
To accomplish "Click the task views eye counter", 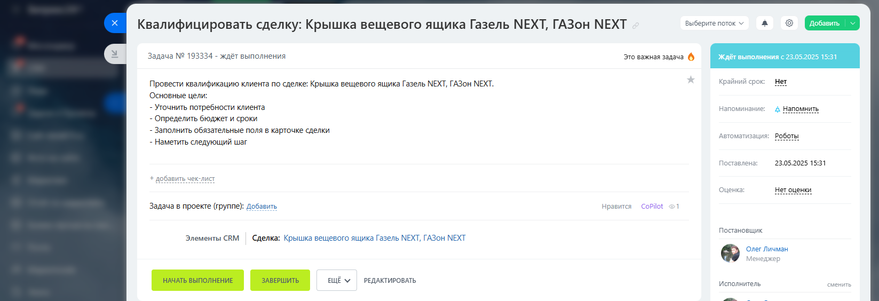I will [x=674, y=207].
